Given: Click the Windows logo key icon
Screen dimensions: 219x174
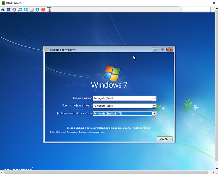Looking at the screenshot, I should pyautogui.click(x=26, y=10).
